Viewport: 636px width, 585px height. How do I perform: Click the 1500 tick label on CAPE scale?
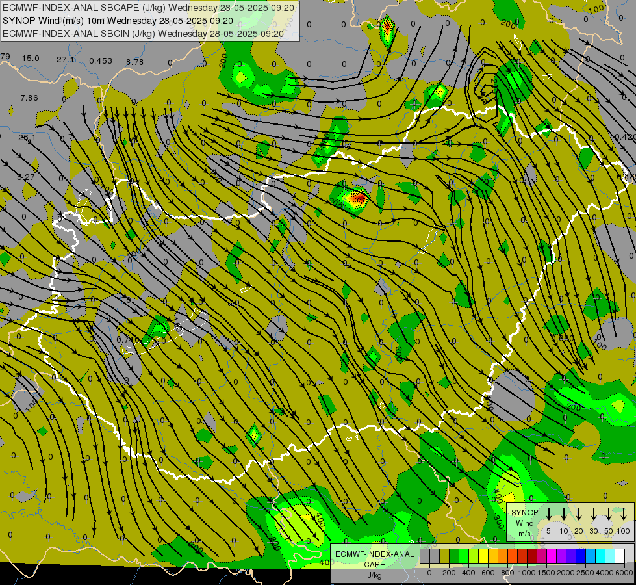[x=546, y=573]
